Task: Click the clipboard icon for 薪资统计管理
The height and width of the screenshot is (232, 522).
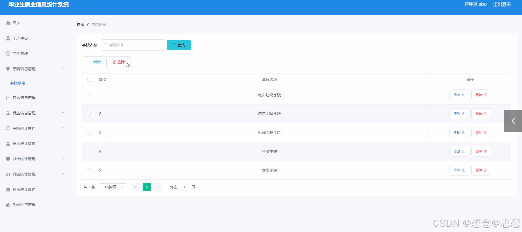Action: (x=8, y=189)
